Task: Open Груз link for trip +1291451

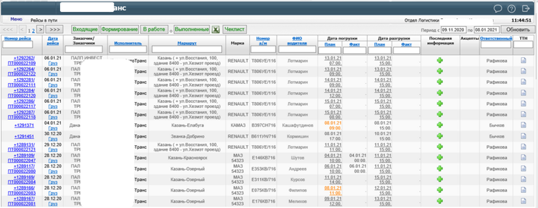Action: pos(53,139)
